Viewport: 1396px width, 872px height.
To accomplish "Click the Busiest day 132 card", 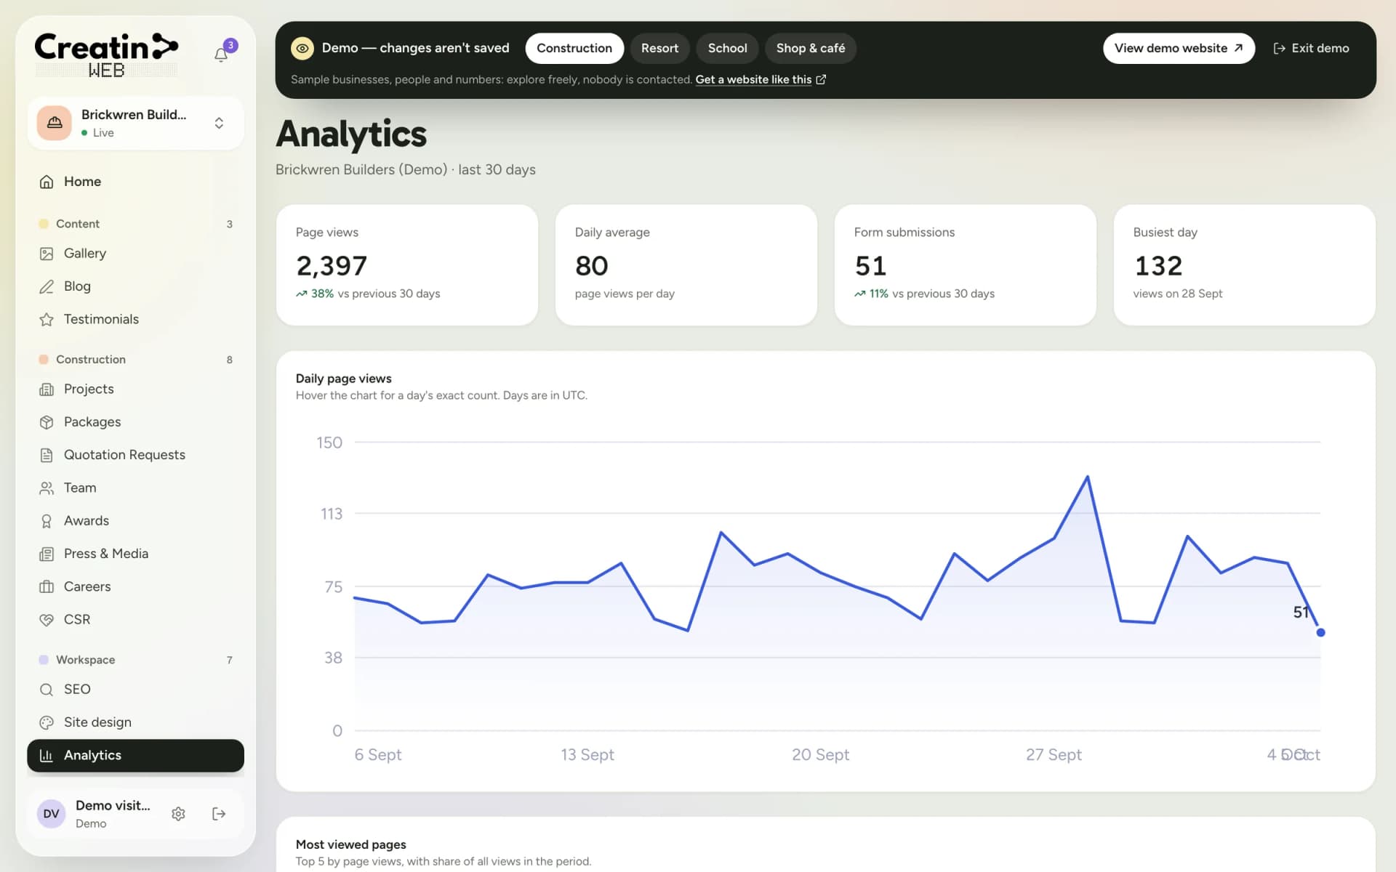I will click(x=1244, y=265).
